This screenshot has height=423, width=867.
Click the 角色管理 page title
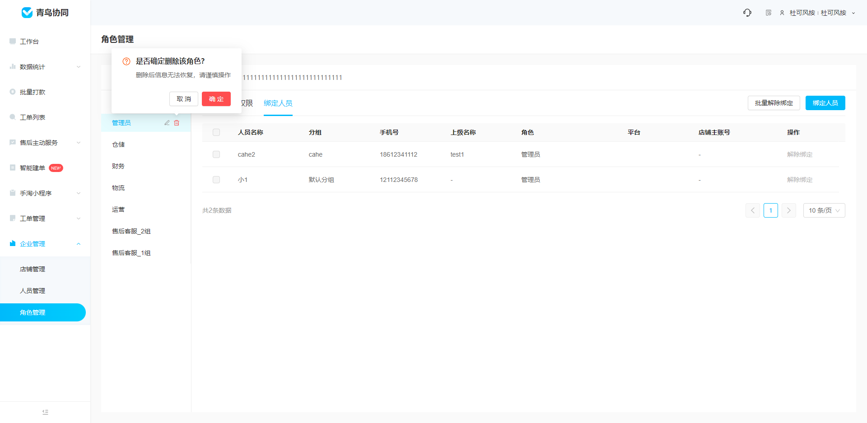[x=117, y=39]
